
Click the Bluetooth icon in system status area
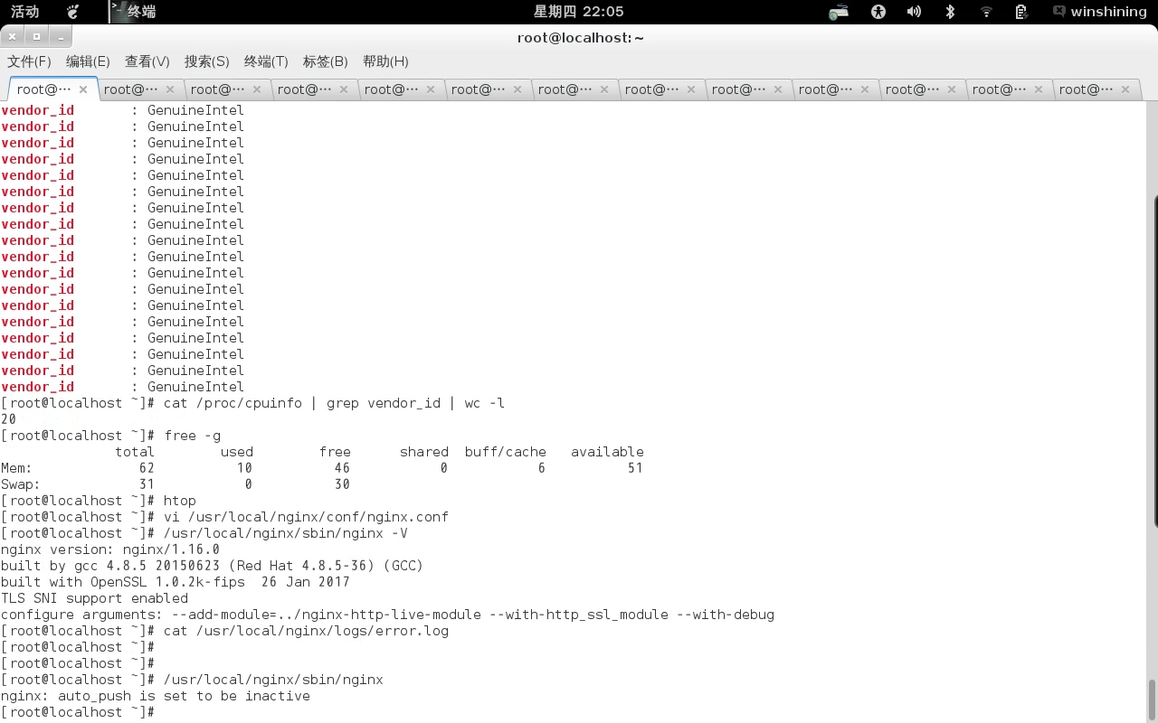coord(950,12)
